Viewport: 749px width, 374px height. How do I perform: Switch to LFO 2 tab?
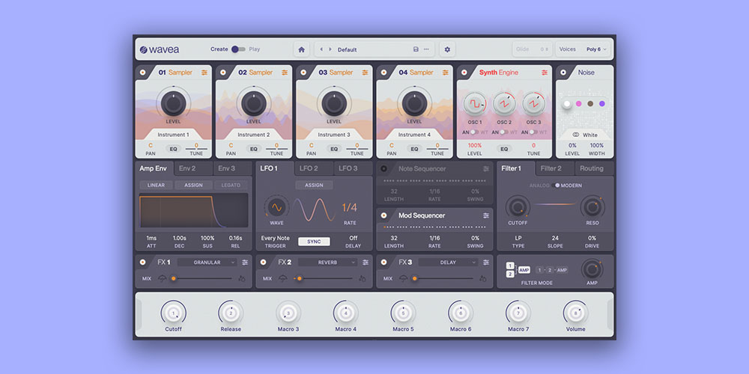[314, 168]
